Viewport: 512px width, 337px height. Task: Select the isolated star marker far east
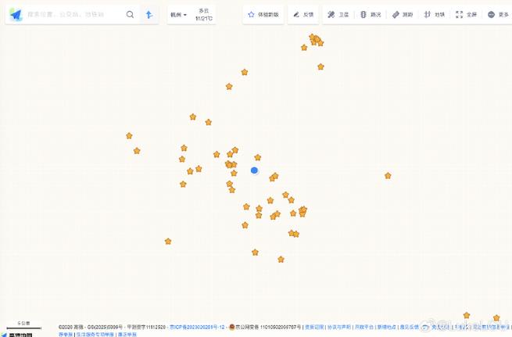pos(388,176)
